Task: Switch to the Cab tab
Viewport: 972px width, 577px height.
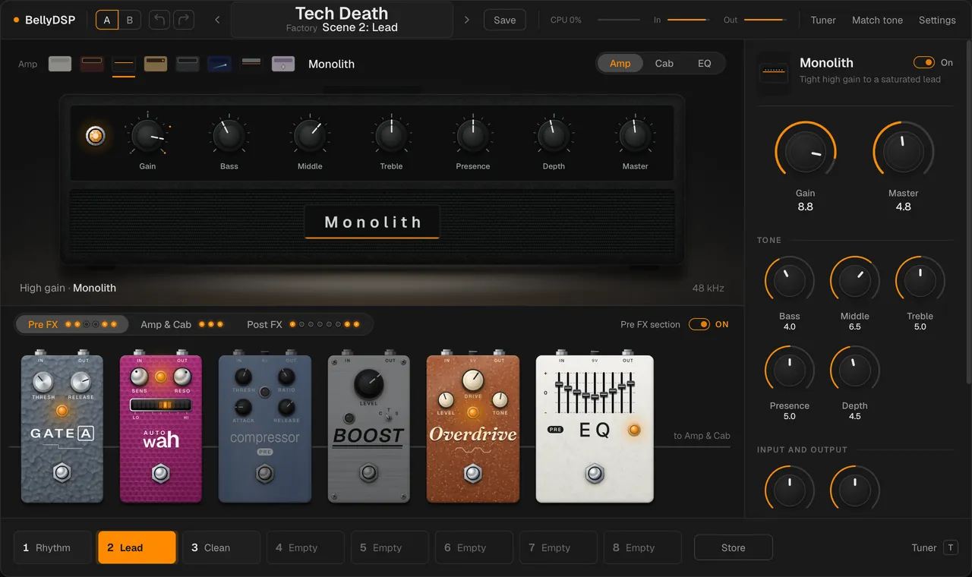Action: [664, 63]
